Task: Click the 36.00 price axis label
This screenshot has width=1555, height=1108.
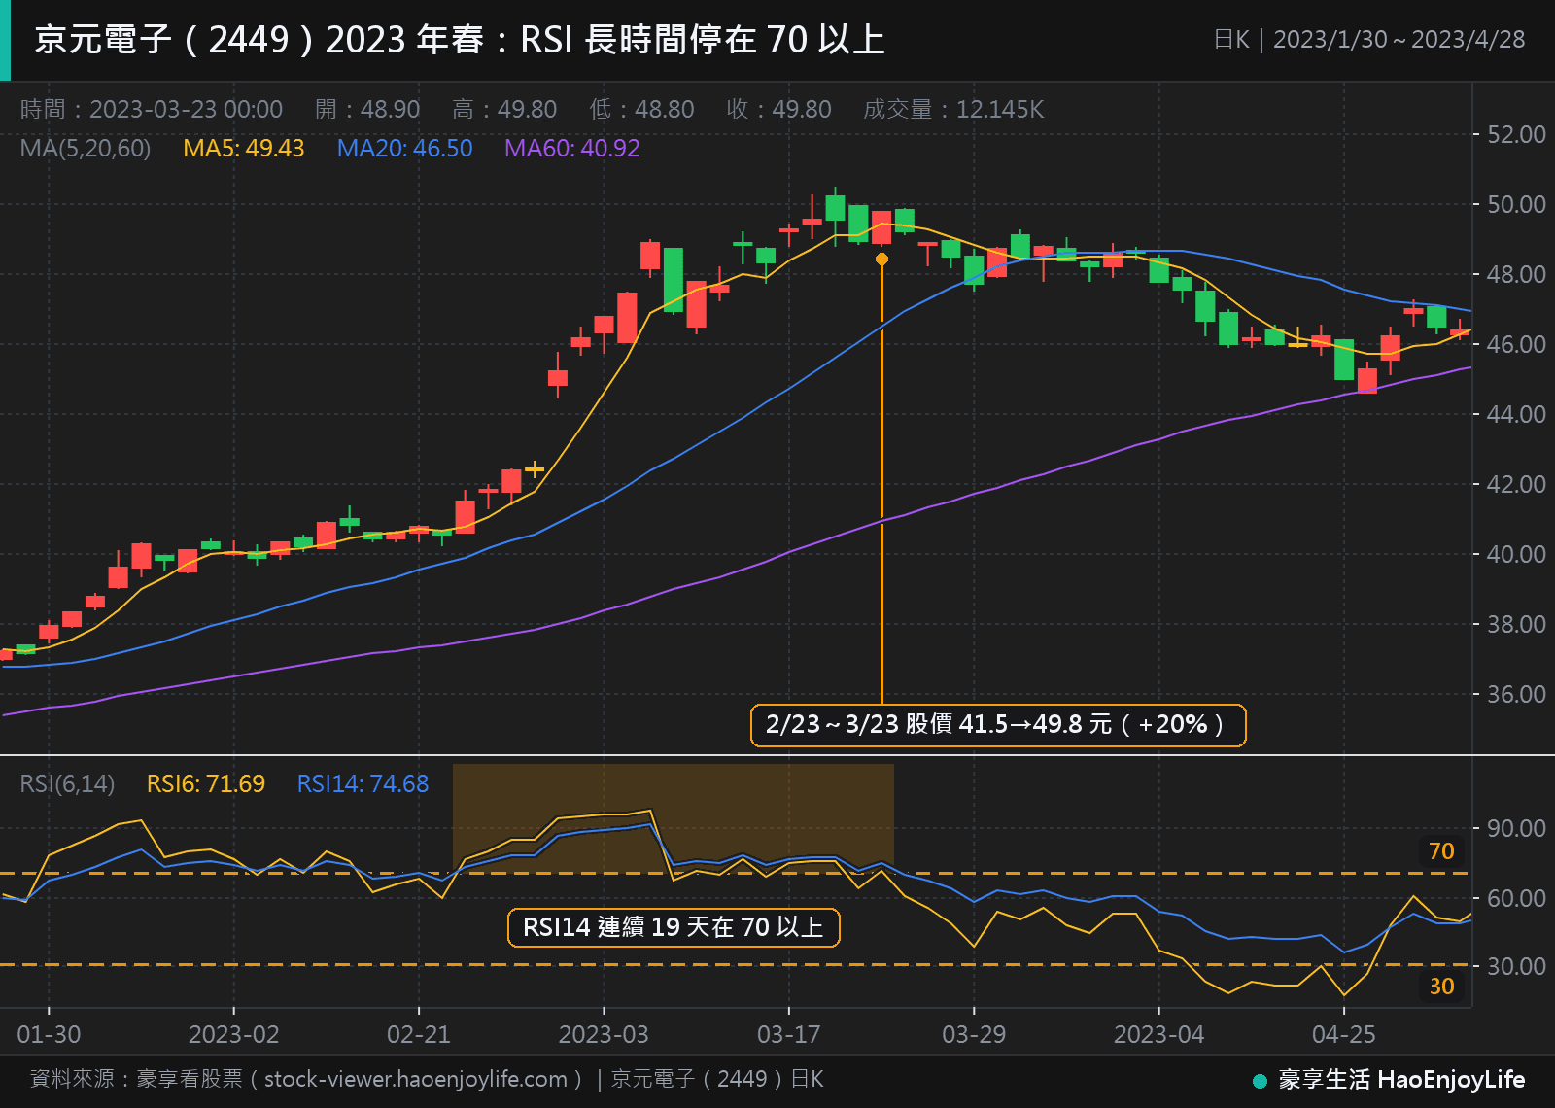Action: (1516, 694)
